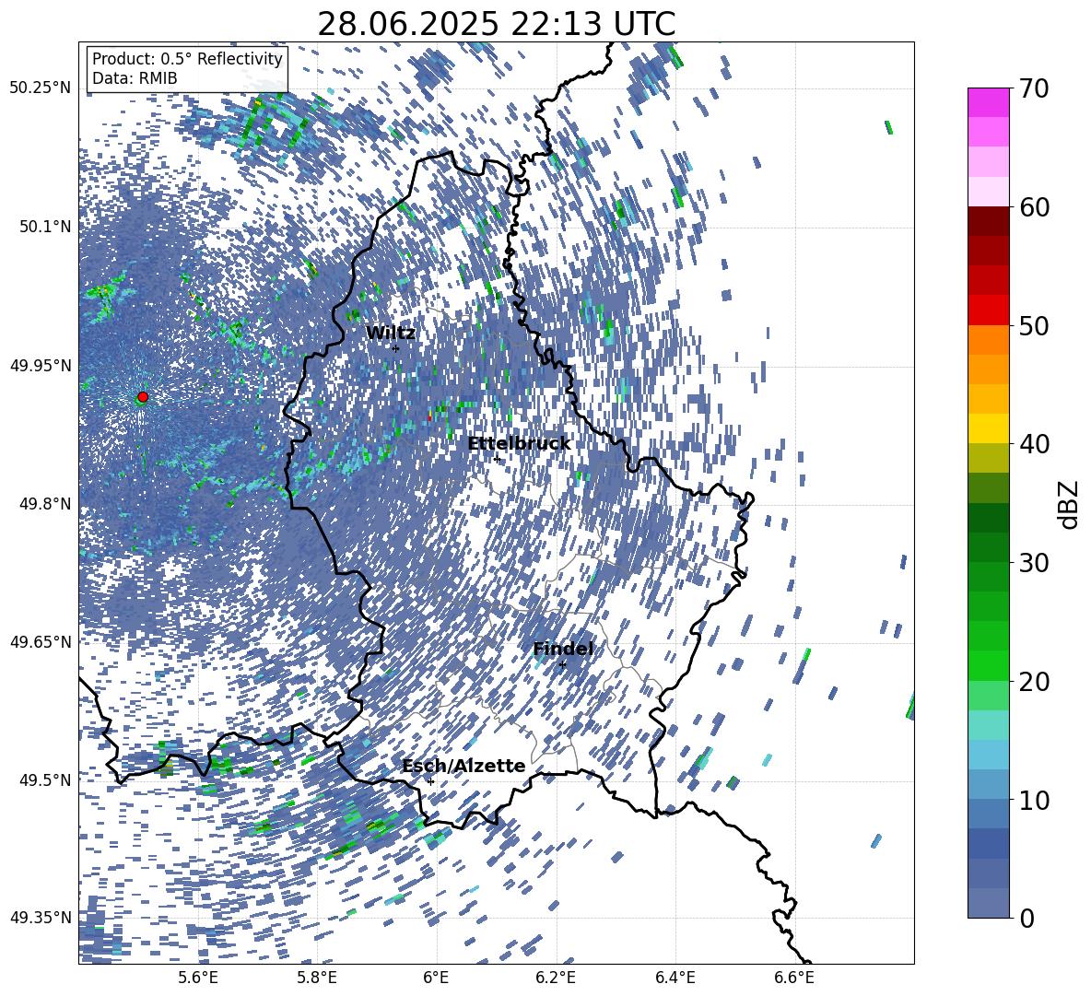Click the cross marker at Wiltz
Image resolution: width=1091 pixels, height=996 pixels.
coord(395,348)
